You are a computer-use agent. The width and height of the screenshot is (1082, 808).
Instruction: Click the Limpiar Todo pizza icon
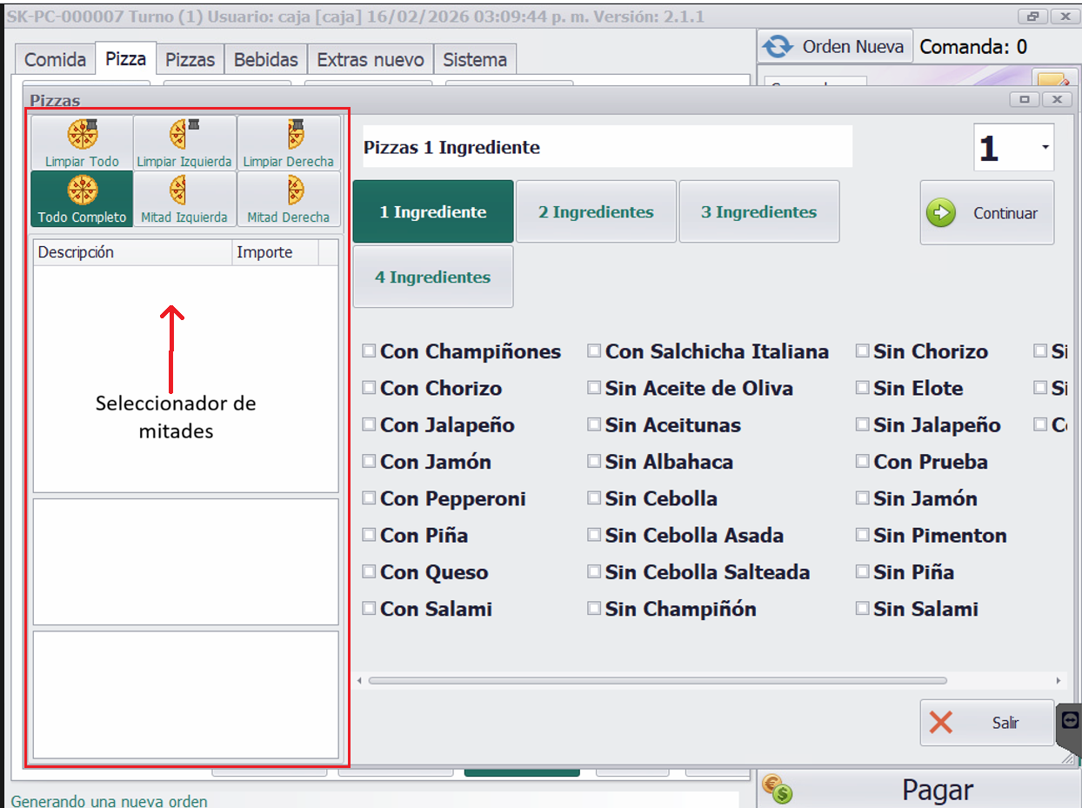pos(83,135)
